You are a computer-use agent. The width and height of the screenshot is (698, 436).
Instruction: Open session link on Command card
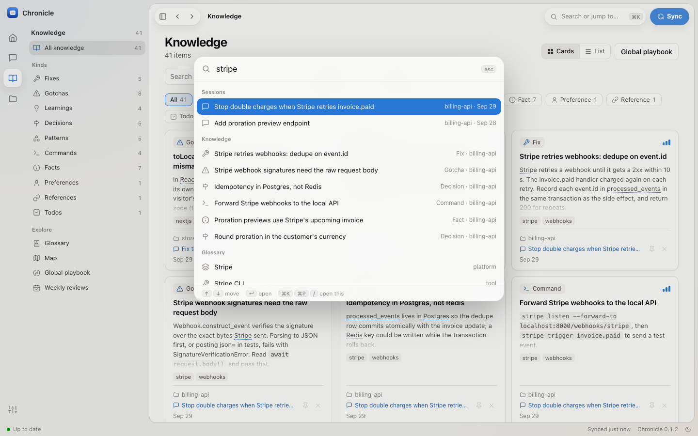[580, 405]
